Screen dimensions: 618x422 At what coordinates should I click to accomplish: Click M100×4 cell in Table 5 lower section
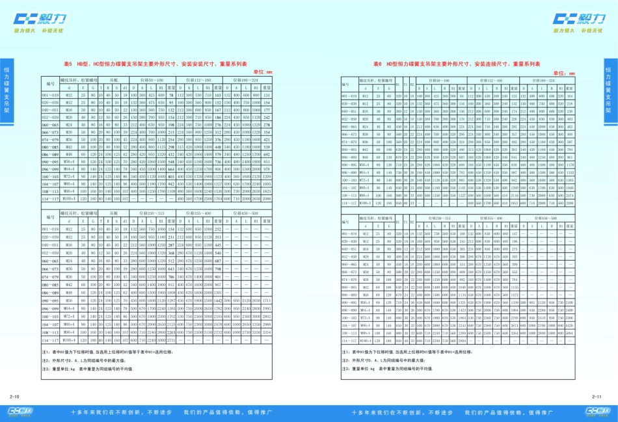(70, 340)
